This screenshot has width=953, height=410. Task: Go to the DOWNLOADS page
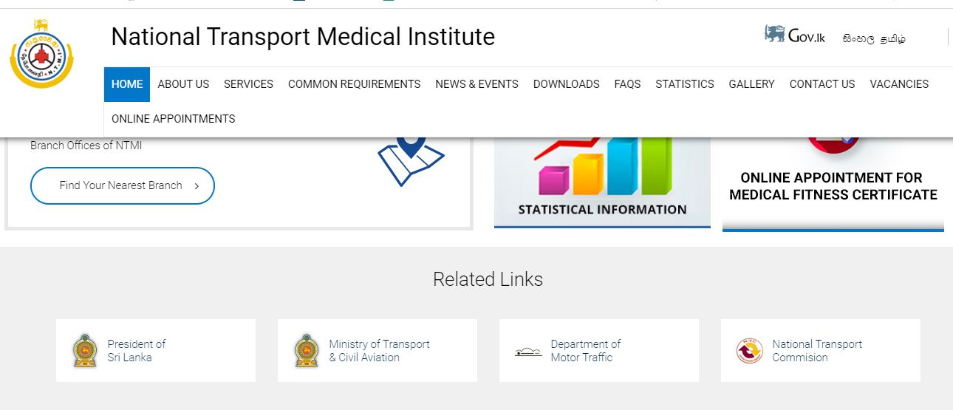(567, 84)
